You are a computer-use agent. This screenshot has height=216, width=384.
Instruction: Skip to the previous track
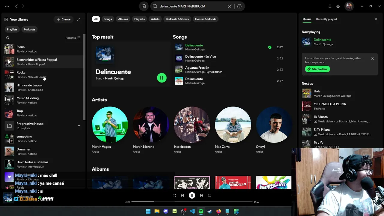coord(182,195)
